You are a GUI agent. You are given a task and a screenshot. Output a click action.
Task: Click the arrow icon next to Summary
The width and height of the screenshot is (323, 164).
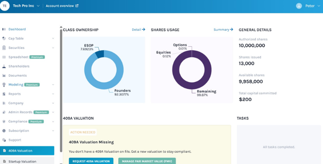click(x=232, y=30)
